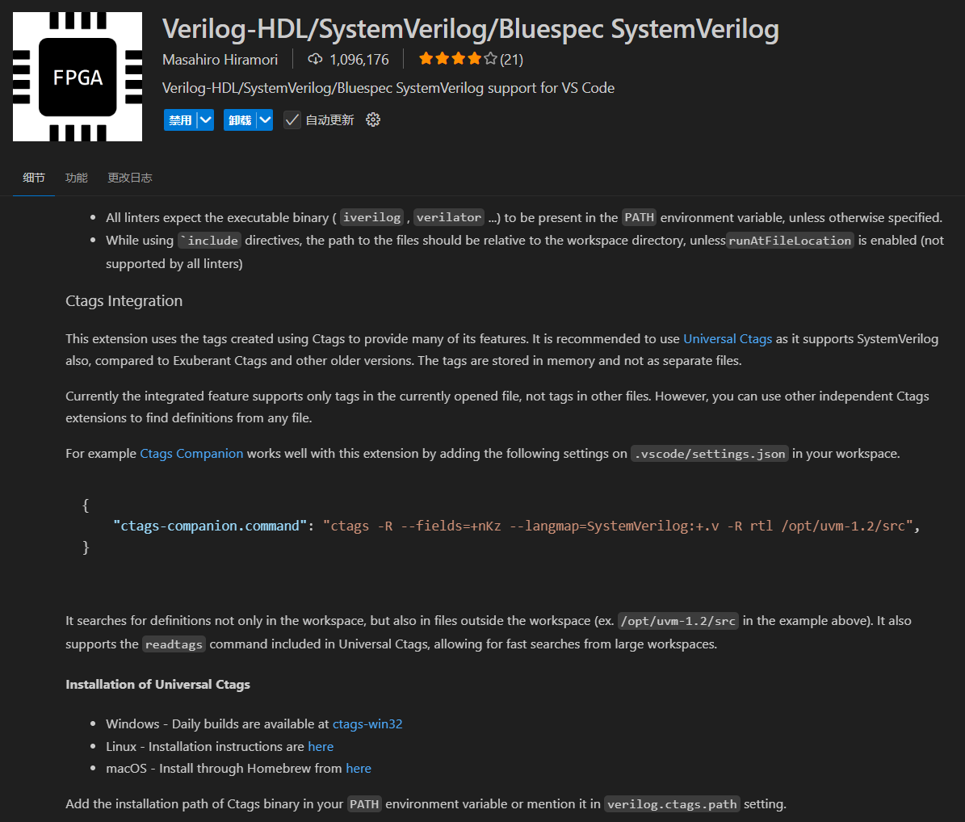Image resolution: width=965 pixels, height=822 pixels.
Task: Switch to the 细节 details tab
Action: [x=34, y=178]
